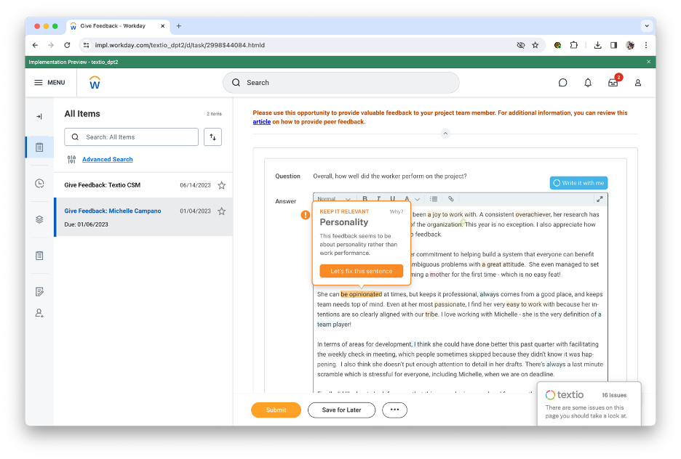This screenshot has height=459, width=681.
Task: Open Advanced Search link
Action: (x=108, y=159)
